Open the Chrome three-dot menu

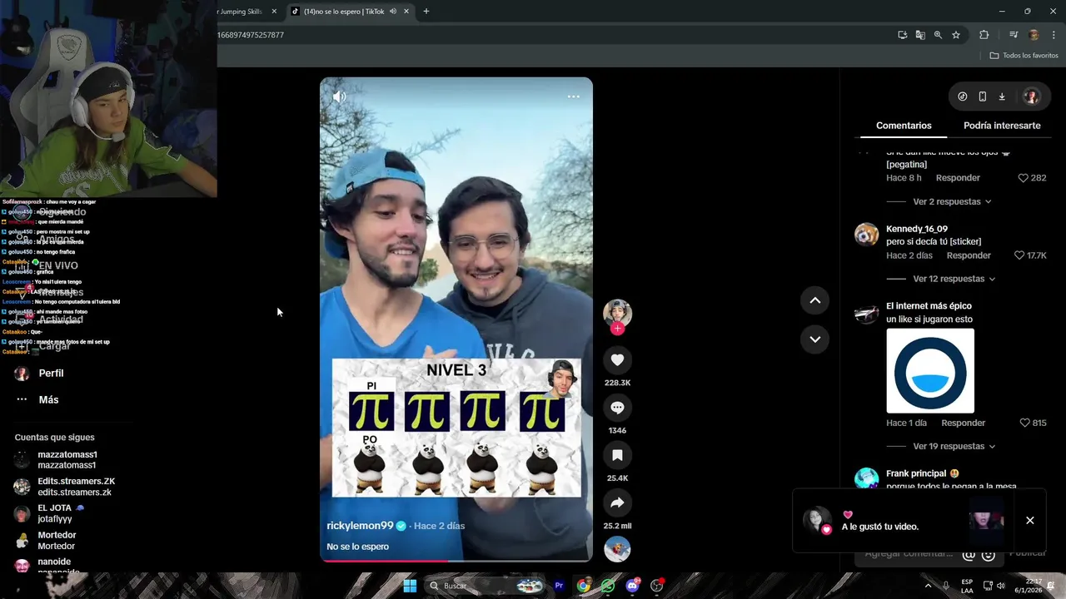click(1054, 35)
